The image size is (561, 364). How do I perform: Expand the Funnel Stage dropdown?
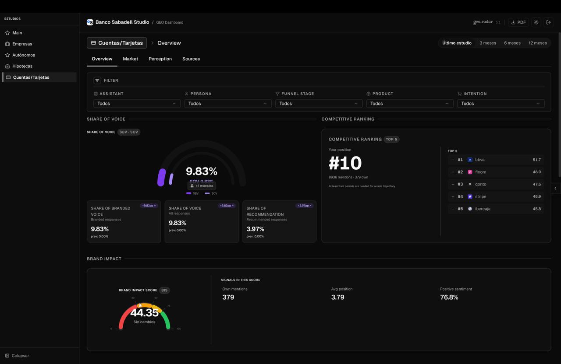tap(319, 104)
